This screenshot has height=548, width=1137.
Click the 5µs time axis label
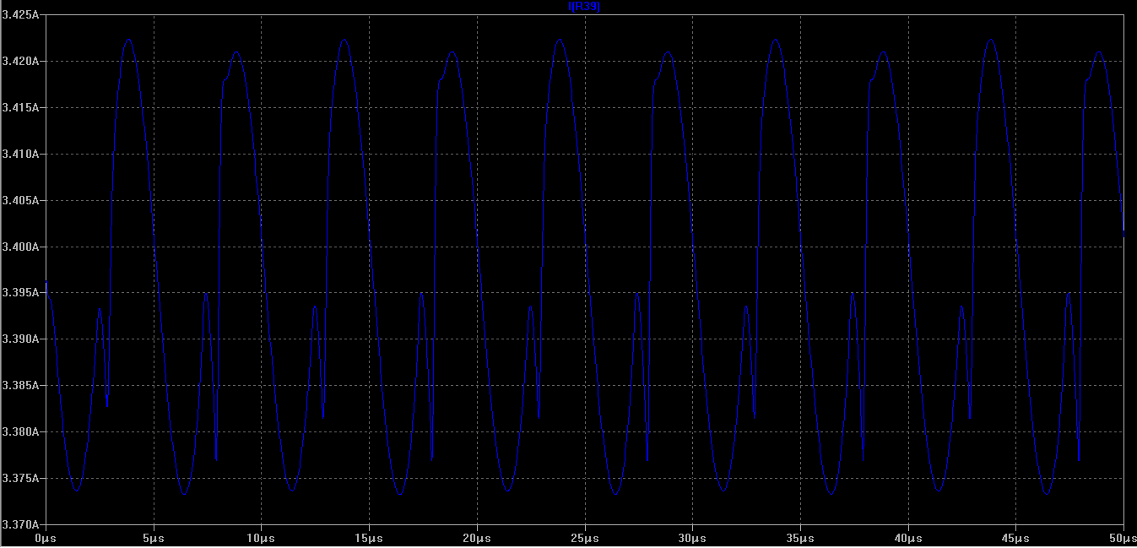(x=154, y=538)
